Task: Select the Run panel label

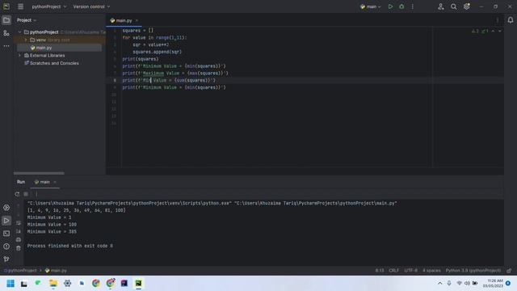Action: pyautogui.click(x=21, y=182)
